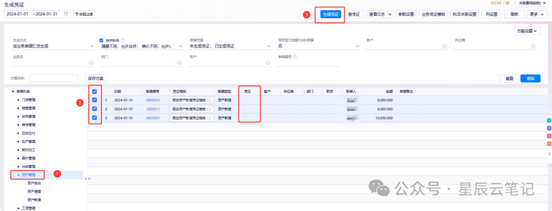Focus the 方案名称 input field
Viewport: 552px width, 211px height.
(54, 78)
